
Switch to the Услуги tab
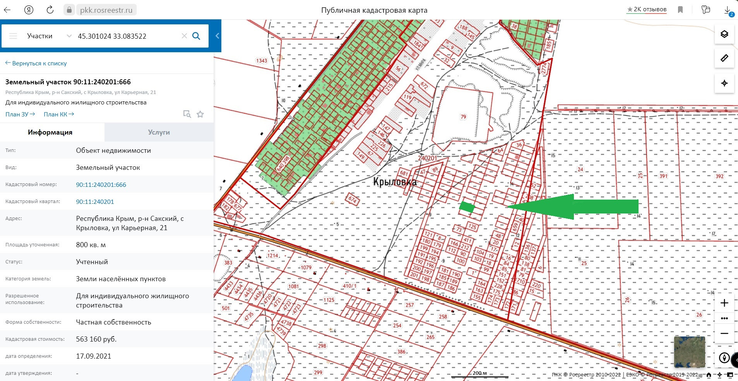point(159,132)
